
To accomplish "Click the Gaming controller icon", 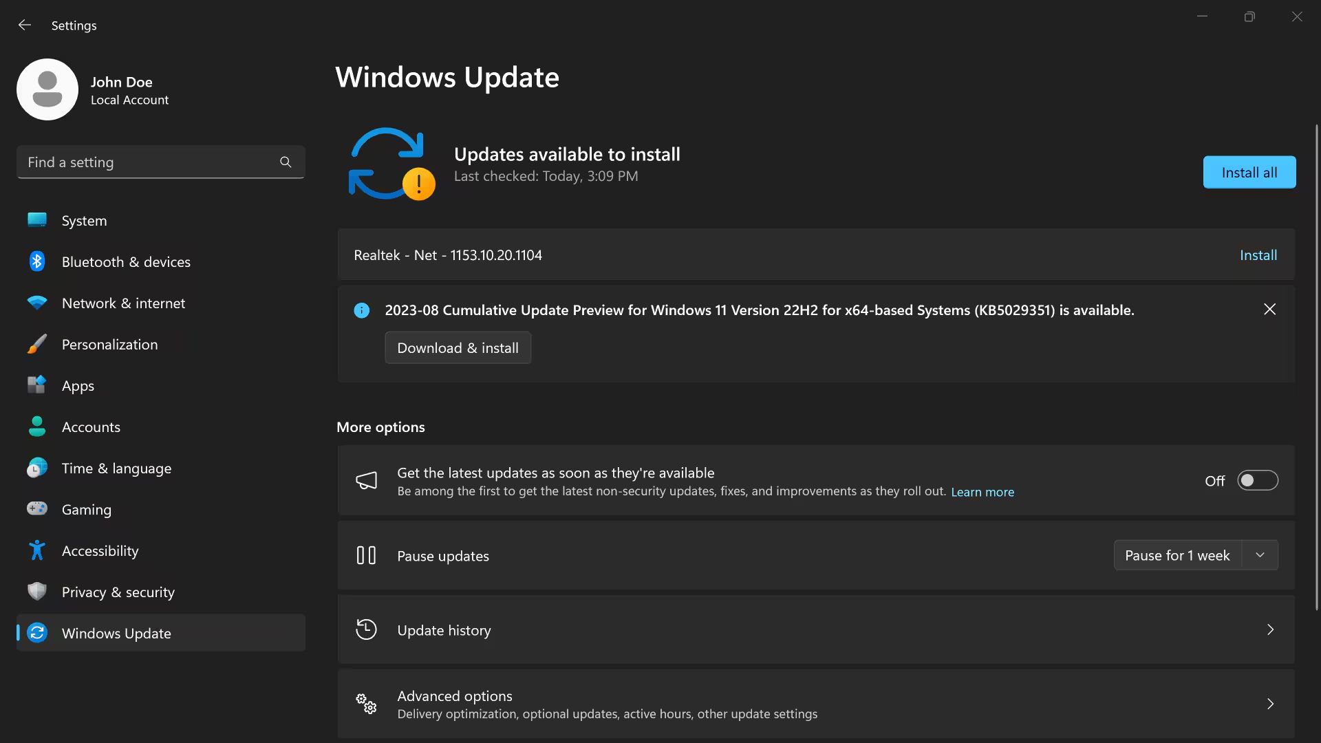I will (x=36, y=509).
